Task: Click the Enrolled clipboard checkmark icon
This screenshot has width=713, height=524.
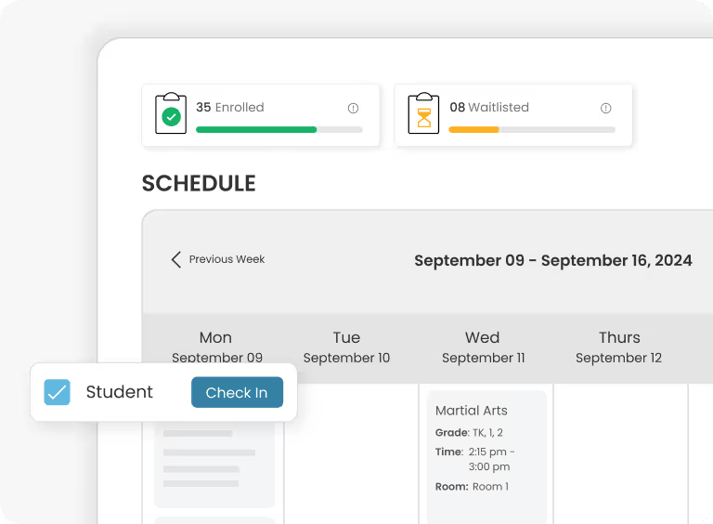Action: tap(171, 115)
